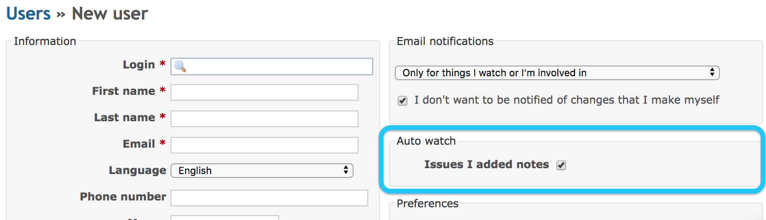766x220 pixels.
Task: Click the Auto watch section title
Action: pos(426,141)
